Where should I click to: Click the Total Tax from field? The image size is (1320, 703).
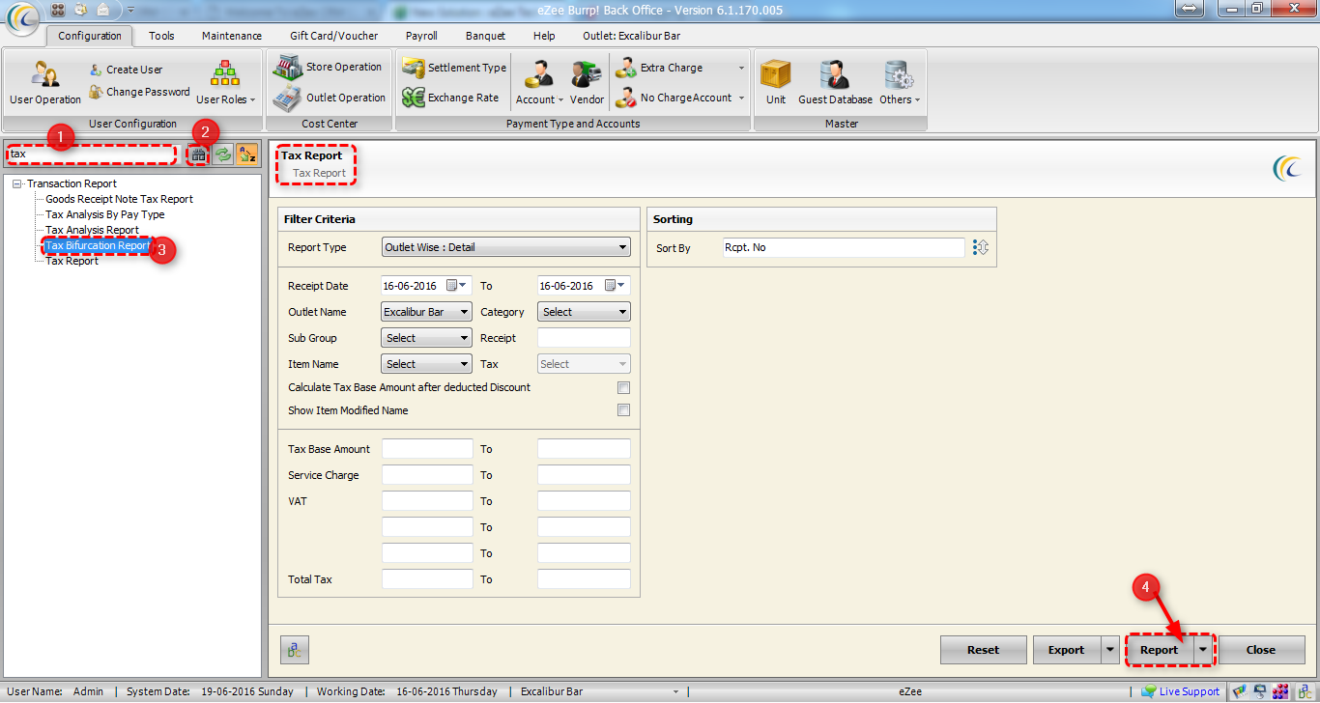[427, 579]
